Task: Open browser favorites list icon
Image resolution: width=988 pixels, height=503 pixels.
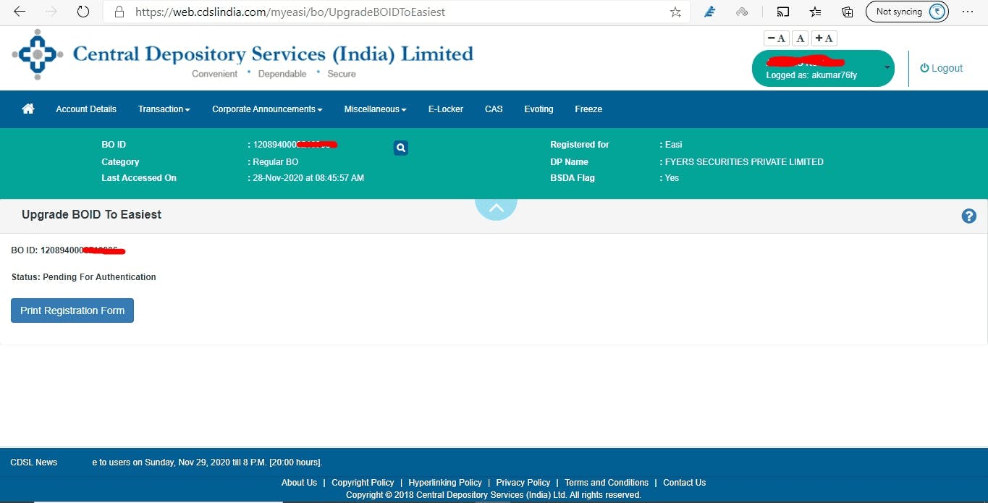Action: [815, 12]
